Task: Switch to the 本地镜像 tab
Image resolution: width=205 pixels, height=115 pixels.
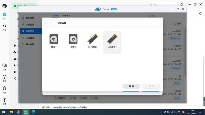Action: (x=55, y=16)
